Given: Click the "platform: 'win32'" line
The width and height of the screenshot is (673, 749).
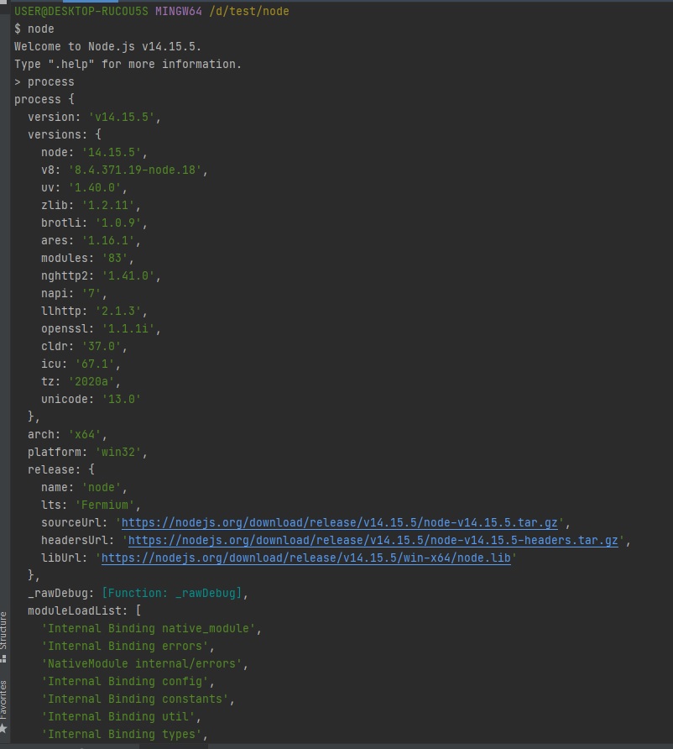Looking at the screenshot, I should 88,453.
